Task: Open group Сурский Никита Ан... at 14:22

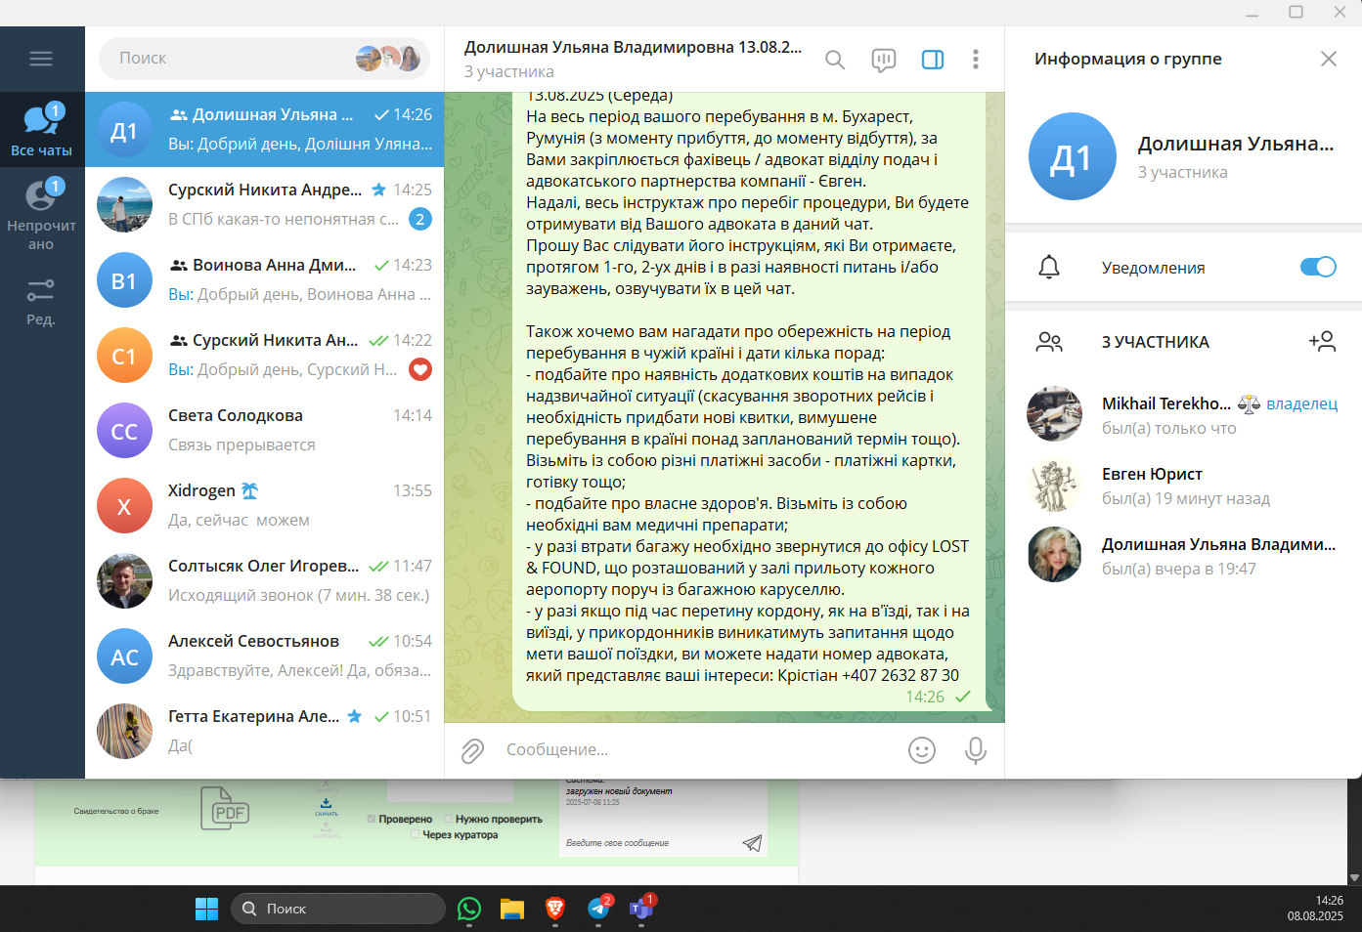Action: point(265,356)
